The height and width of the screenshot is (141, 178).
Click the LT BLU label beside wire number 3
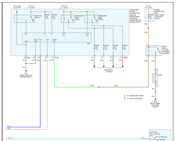10,138
